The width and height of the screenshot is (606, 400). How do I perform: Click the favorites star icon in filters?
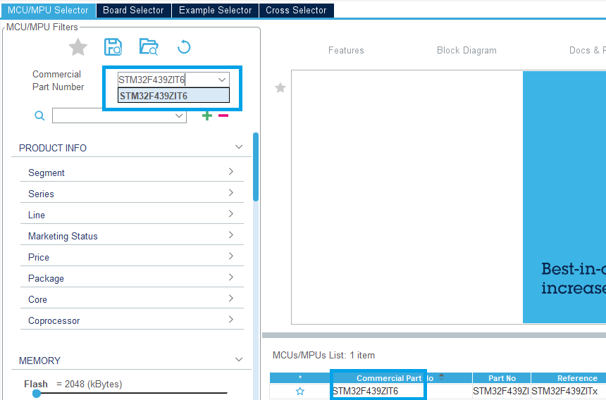(78, 47)
